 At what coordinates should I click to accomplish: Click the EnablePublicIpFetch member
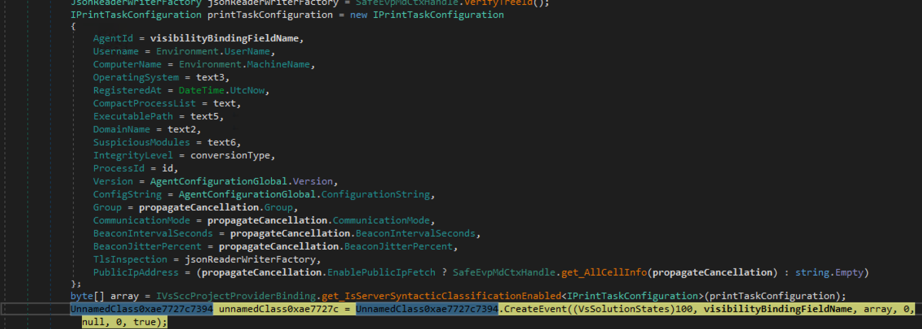[381, 273]
